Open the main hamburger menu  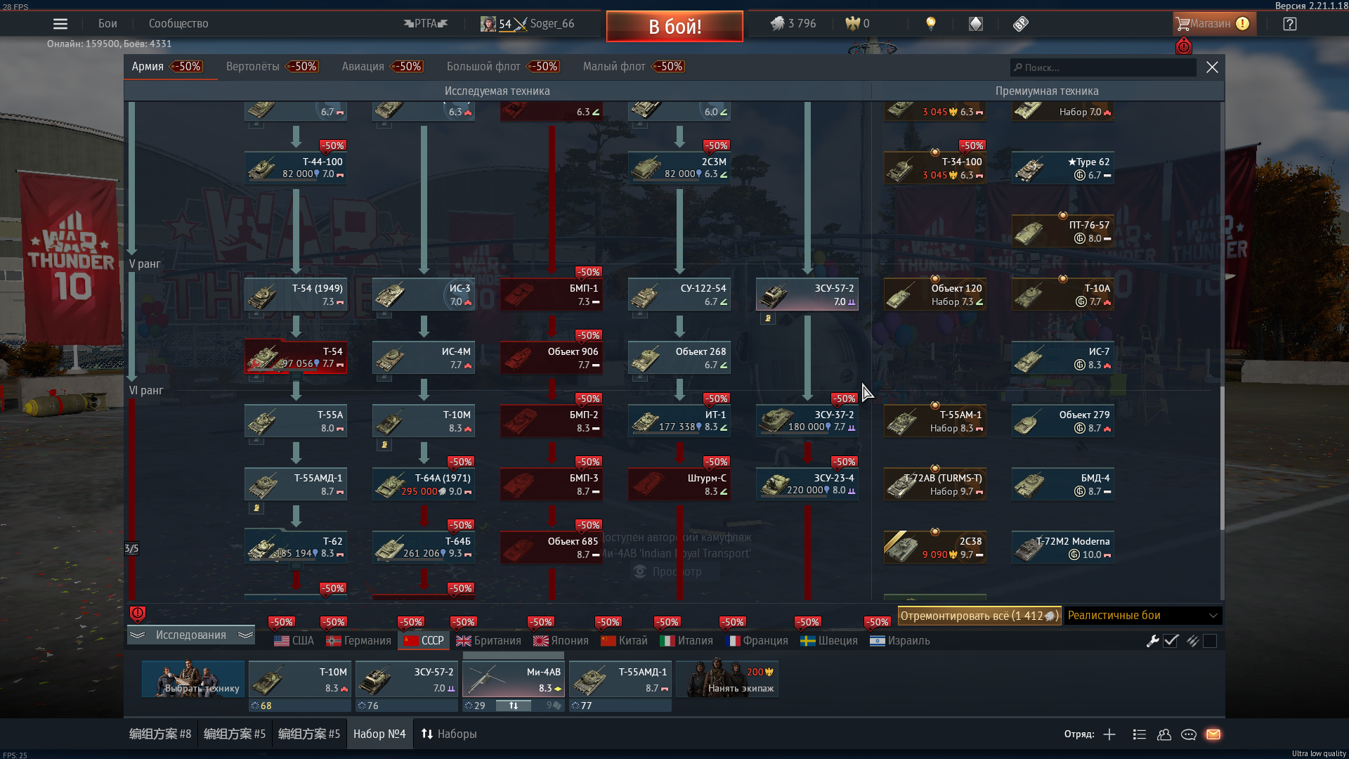[60, 24]
